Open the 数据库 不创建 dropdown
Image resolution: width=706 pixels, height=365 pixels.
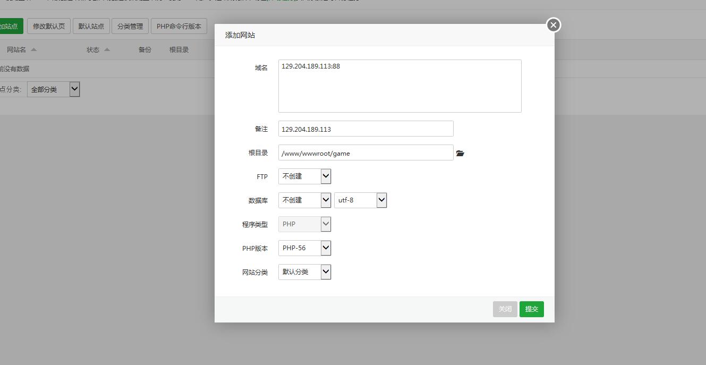tap(304, 200)
